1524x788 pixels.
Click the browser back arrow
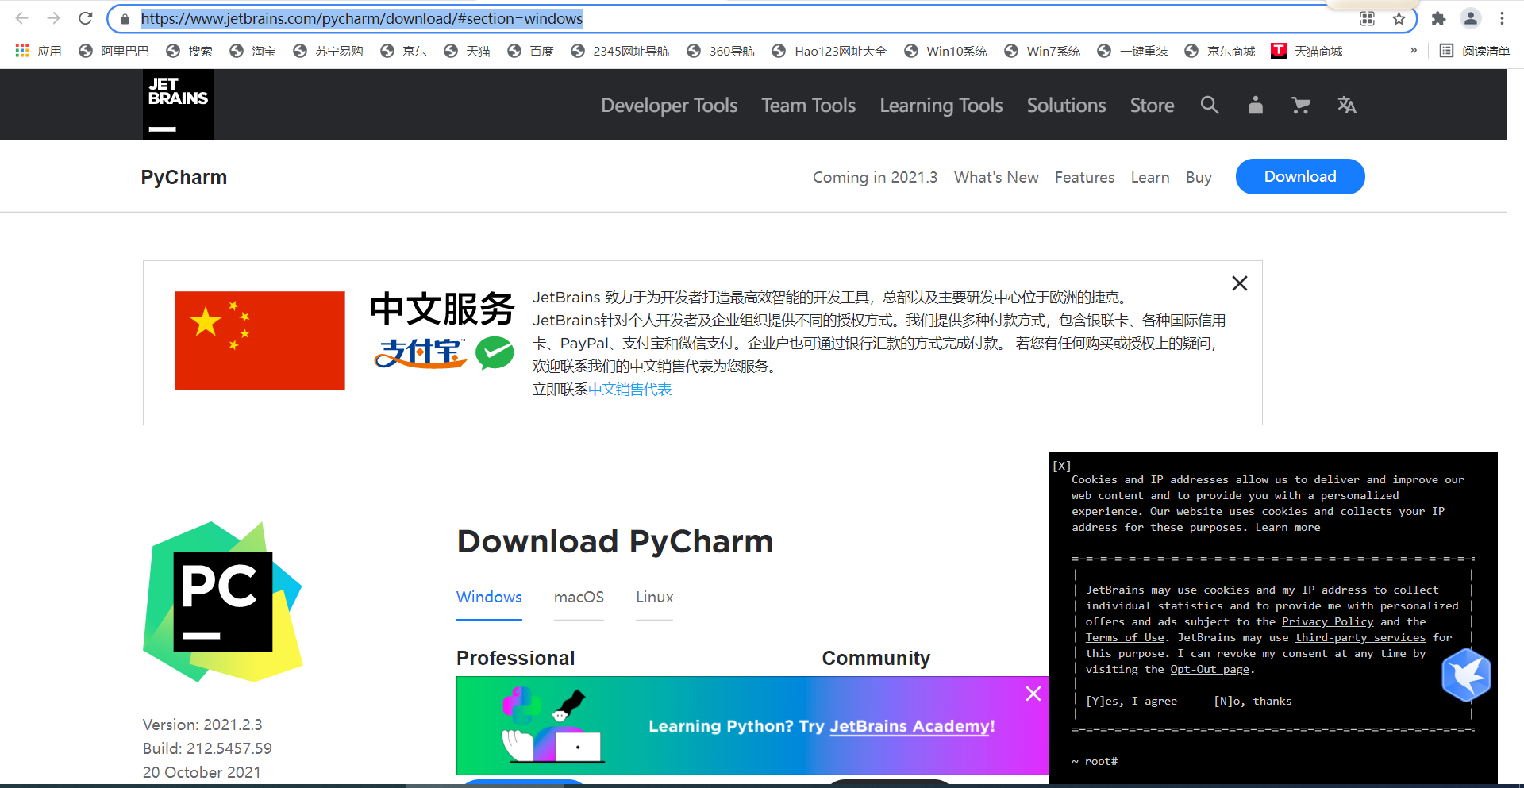(21, 18)
